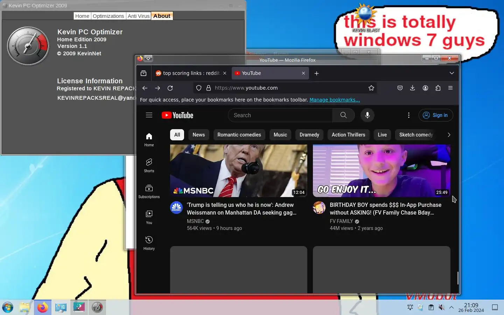This screenshot has height=315, width=504.
Task: Expand hidden tray icons arrow
Action: coord(451,307)
